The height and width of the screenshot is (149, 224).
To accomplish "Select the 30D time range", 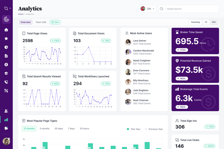I will coord(214,22).
